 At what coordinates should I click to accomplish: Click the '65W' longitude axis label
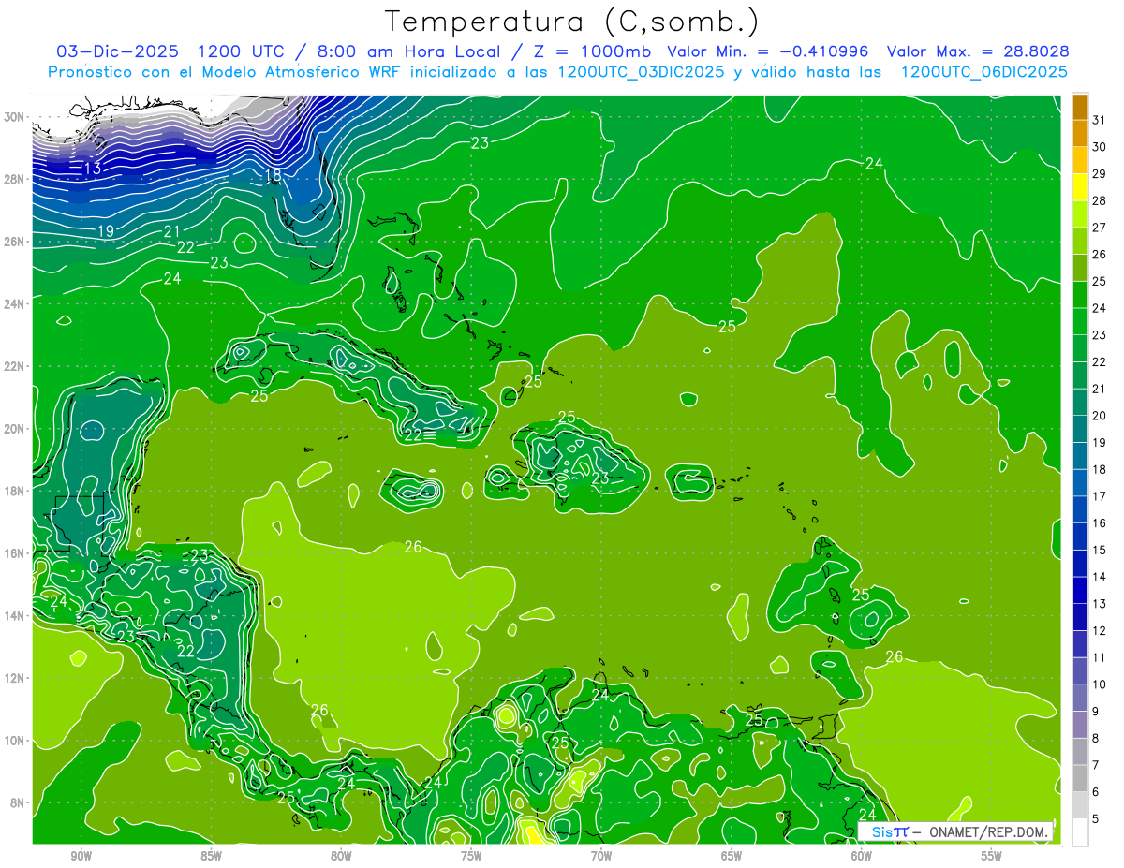(732, 856)
